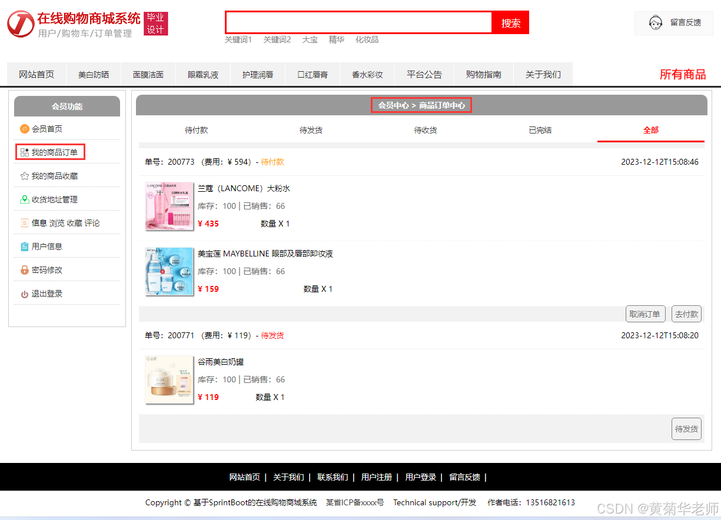Open the Lancome 大粉水 product thumbnail
This screenshot has height=520, width=721.
(x=169, y=206)
